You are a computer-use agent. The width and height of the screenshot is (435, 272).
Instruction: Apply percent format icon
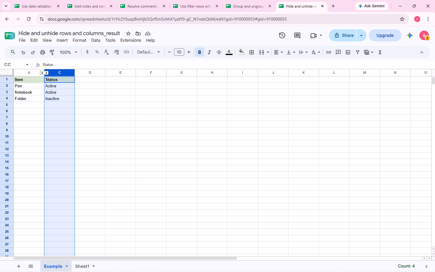coord(97,52)
